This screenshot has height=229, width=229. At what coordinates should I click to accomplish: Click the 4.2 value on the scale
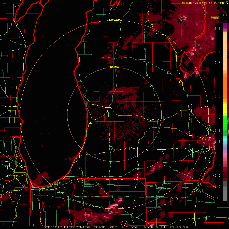[218, 108]
